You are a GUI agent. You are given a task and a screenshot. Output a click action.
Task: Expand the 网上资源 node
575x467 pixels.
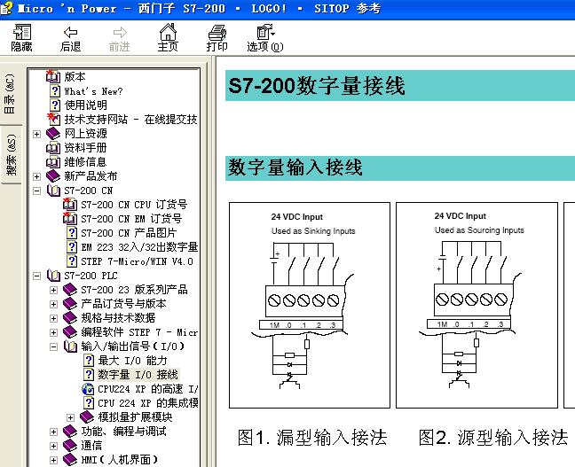[x=36, y=134]
